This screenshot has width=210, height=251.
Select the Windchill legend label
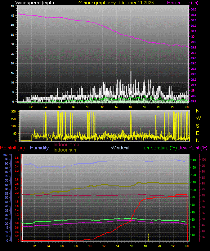[121, 148]
